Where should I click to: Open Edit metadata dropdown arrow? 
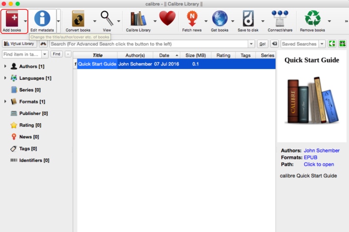tap(58, 21)
